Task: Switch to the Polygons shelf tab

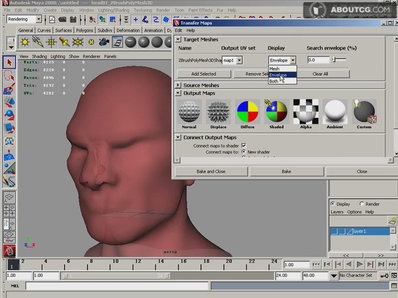Action: pyautogui.click(x=85, y=30)
